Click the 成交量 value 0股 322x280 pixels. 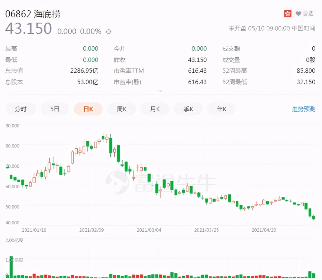pos(311,60)
